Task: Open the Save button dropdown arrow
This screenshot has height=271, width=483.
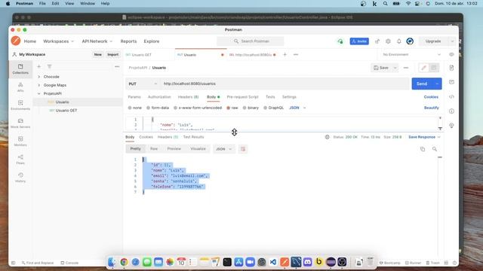Action: pyautogui.click(x=395, y=68)
